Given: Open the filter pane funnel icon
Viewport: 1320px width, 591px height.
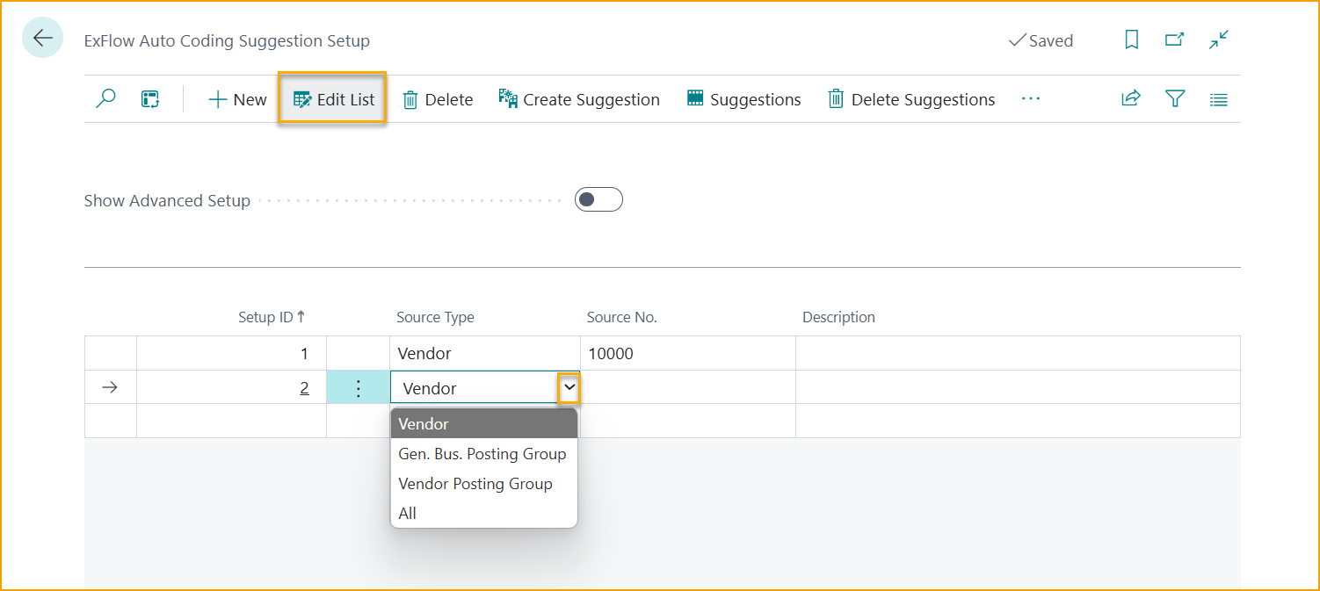Looking at the screenshot, I should pos(1175,99).
